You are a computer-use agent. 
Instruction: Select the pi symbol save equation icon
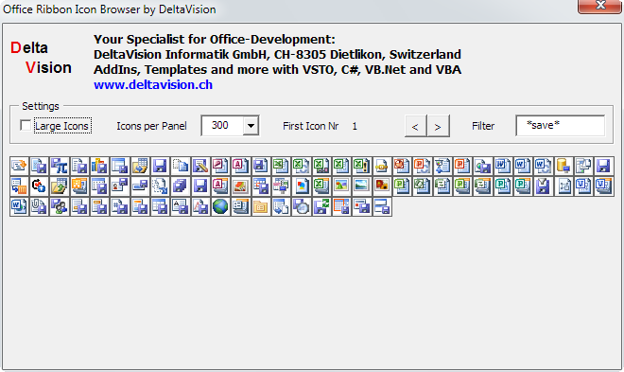point(59,166)
